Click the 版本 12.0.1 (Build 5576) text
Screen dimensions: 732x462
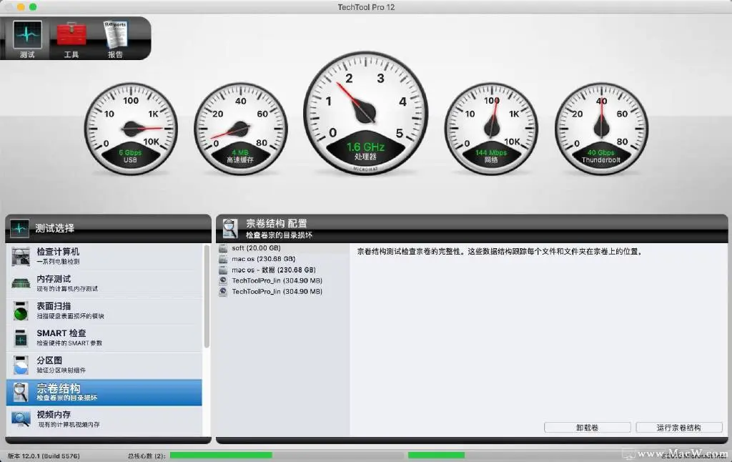44,456
